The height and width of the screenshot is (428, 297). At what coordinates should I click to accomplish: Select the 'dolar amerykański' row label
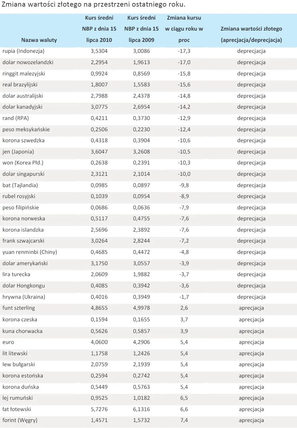point(25,264)
